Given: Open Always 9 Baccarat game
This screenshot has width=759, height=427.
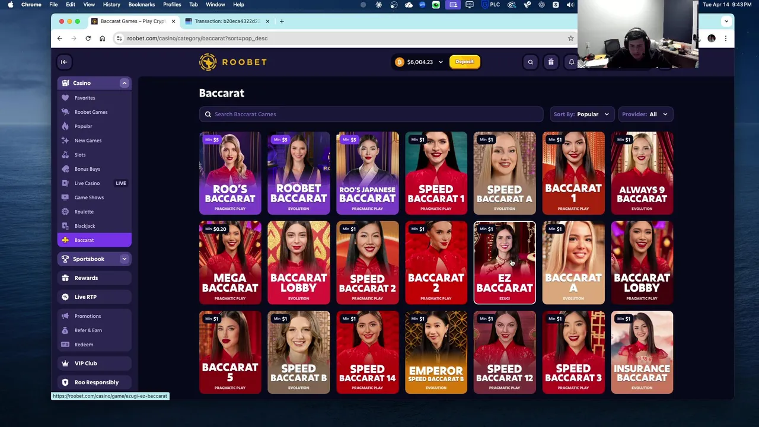Looking at the screenshot, I should [642, 173].
